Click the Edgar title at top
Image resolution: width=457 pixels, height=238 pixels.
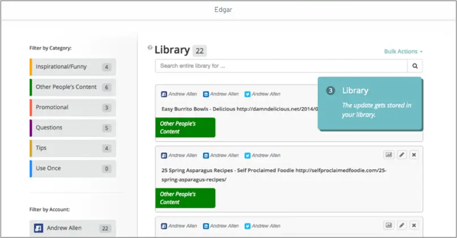(x=223, y=10)
